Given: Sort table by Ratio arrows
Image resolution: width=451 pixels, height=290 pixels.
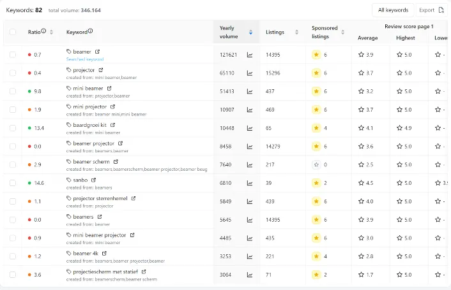Looking at the screenshot, I should point(51,32).
